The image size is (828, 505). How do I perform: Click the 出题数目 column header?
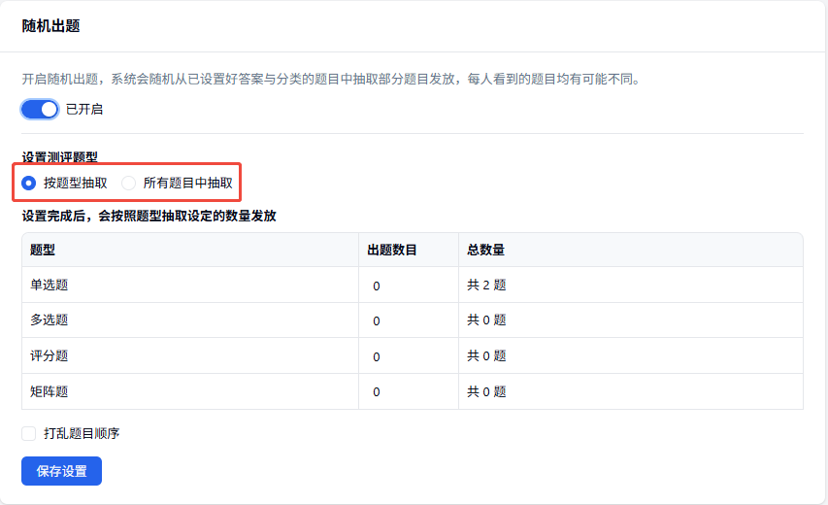tap(391, 250)
